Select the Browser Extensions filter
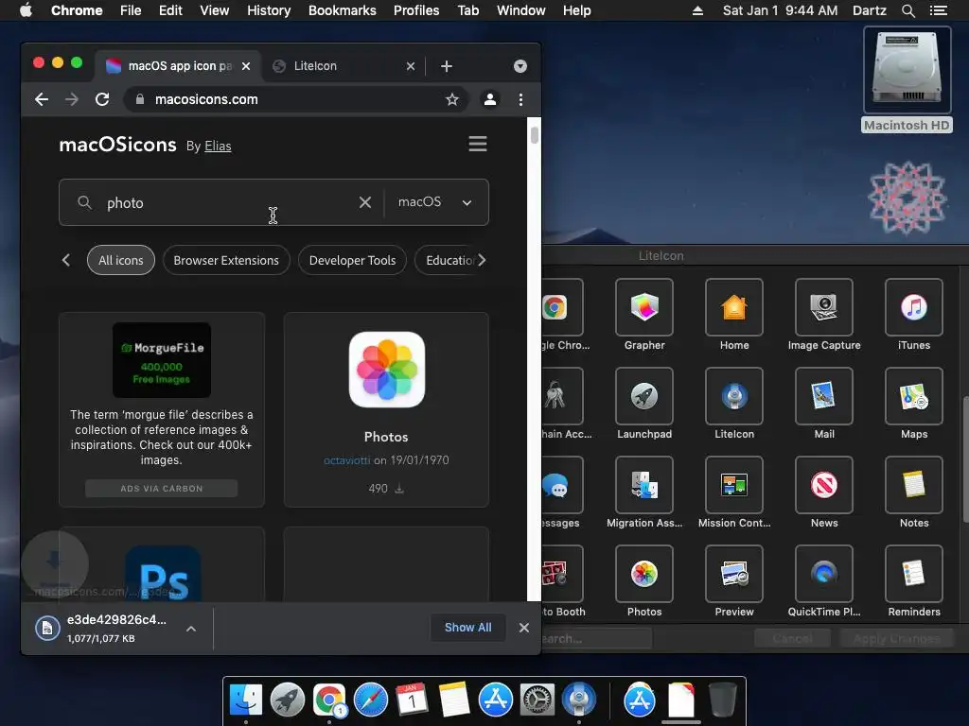Viewport: 969px width, 726px height. click(226, 260)
